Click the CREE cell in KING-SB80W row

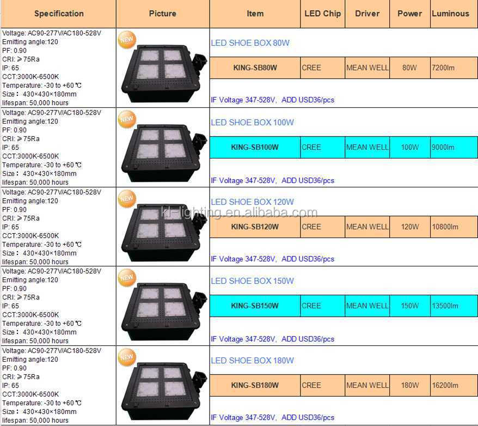tap(322, 68)
